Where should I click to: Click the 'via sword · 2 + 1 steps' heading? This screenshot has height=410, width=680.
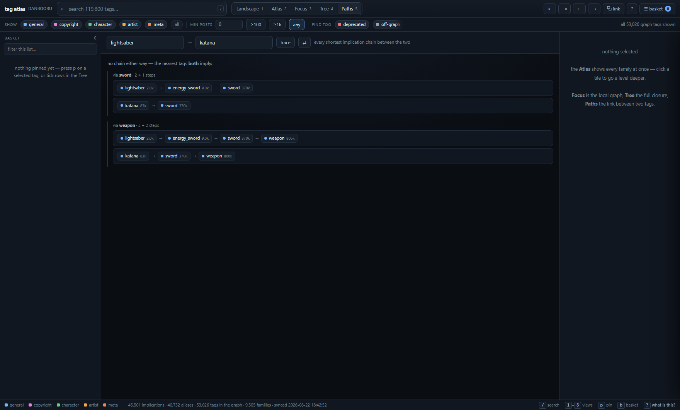[x=134, y=75]
